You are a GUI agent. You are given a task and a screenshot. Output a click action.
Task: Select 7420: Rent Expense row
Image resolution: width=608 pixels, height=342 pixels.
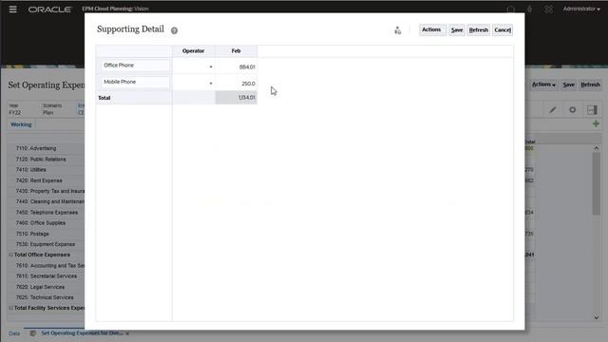39,180
